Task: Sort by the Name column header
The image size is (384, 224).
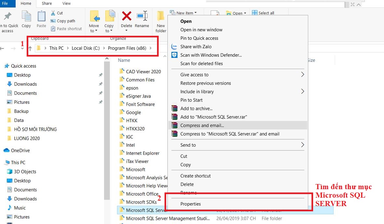Action: [124, 60]
